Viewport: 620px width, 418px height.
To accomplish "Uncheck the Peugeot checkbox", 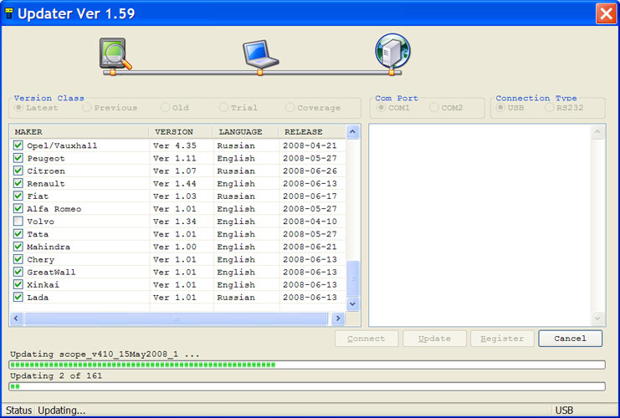I will (18, 158).
